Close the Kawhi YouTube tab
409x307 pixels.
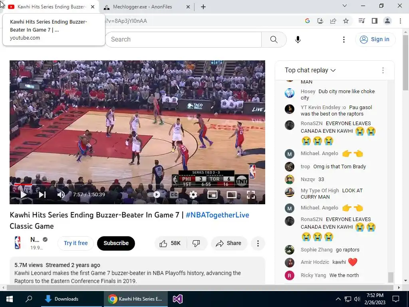coord(93,7)
